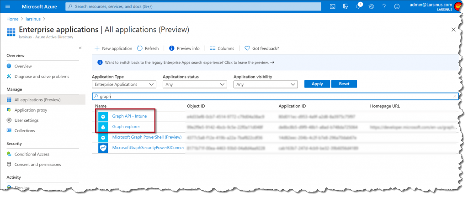The width and height of the screenshot is (468, 197).
Task: Expand the Application visibility dropdown
Action: [266, 84]
